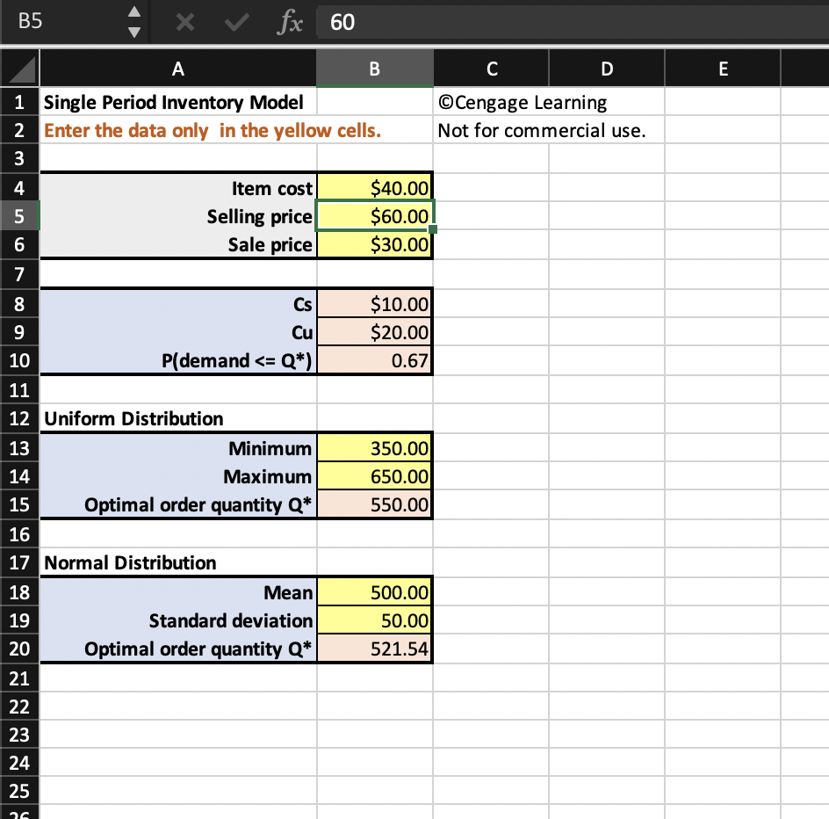Viewport: 829px width, 819px height.
Task: Click the Cu value $20.00
Action: coord(374,332)
